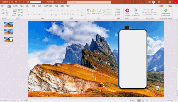Open the Arrange shapes tool
178x102 pixels.
point(94,12)
